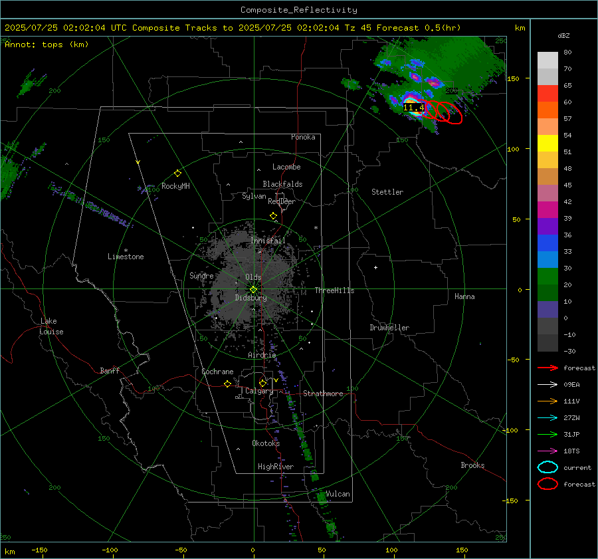598x559 pixels.
Task: Select the light gray 70-80 dBZ swatch
Action: click(x=548, y=60)
